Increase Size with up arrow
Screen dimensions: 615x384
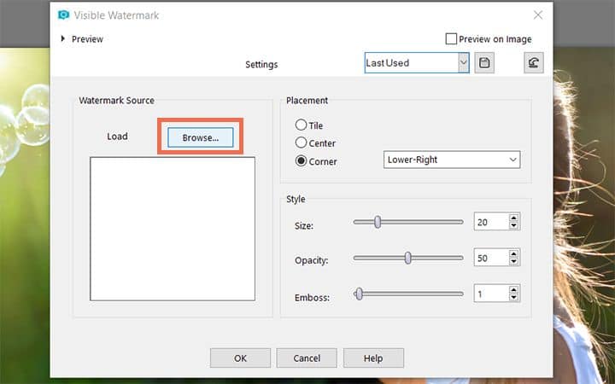click(x=513, y=218)
